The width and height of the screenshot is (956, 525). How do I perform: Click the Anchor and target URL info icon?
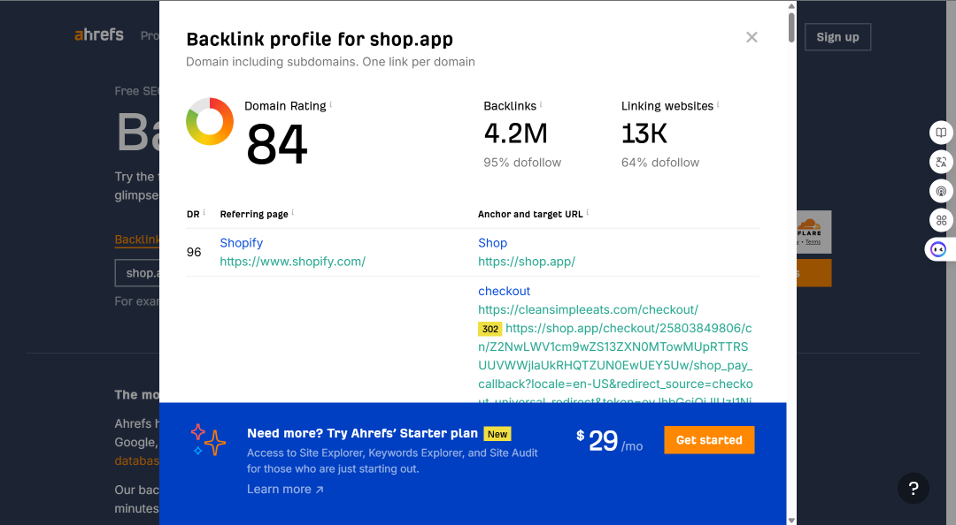[587, 212]
